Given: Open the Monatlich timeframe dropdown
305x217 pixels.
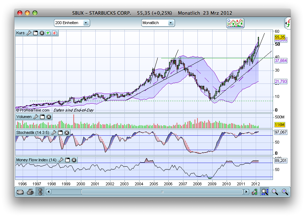Looking at the screenshot, I should point(158,23).
